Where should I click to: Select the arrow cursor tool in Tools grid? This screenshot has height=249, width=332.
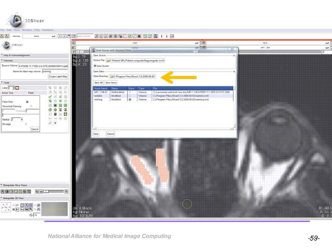click(x=50, y=88)
